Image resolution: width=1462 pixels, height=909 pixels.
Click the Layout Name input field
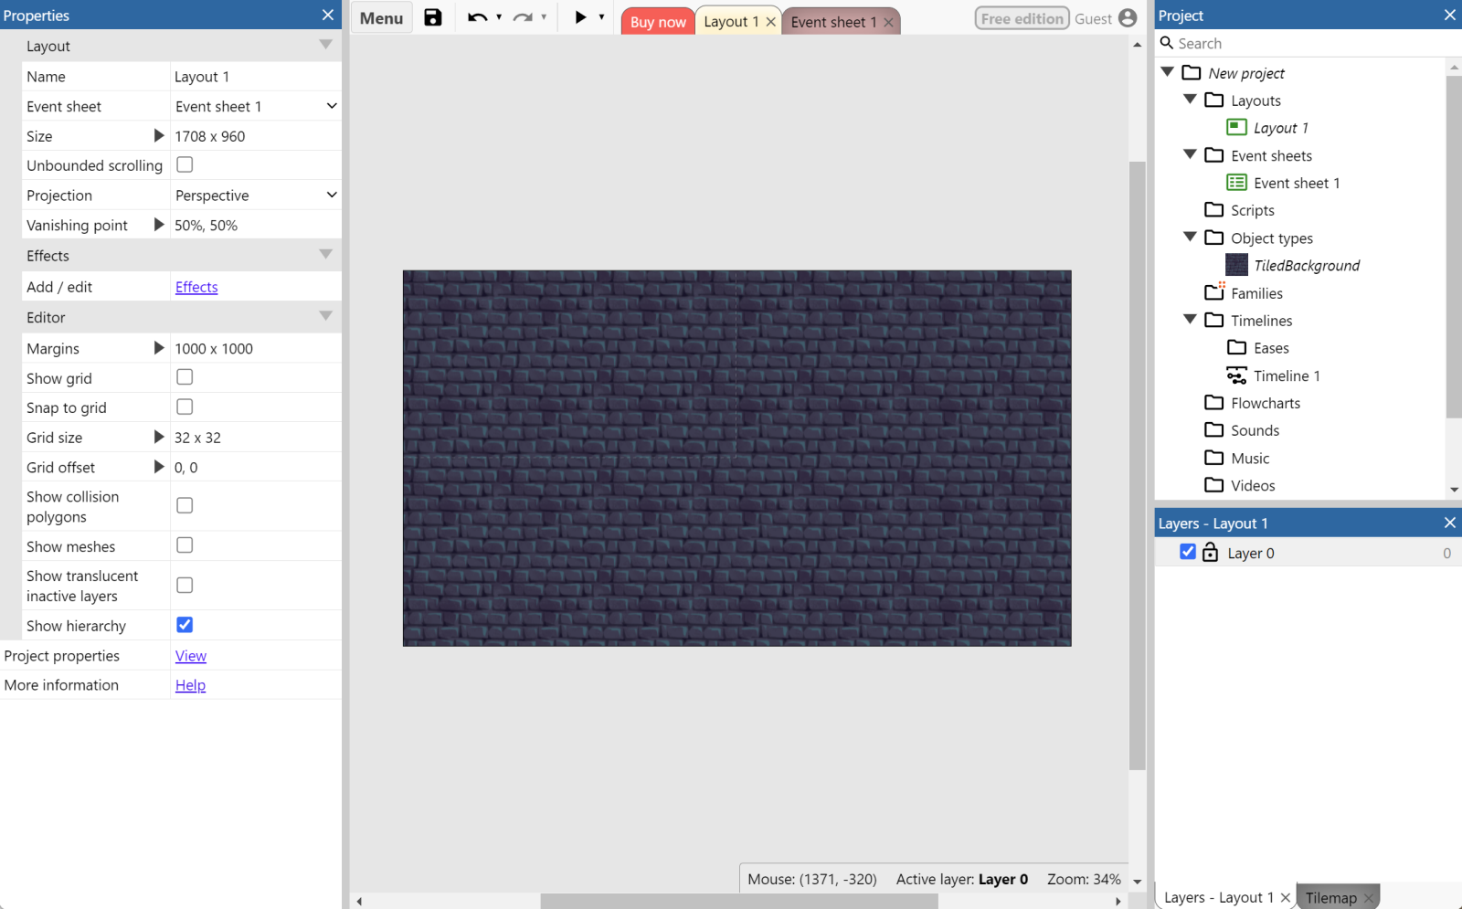coord(256,77)
